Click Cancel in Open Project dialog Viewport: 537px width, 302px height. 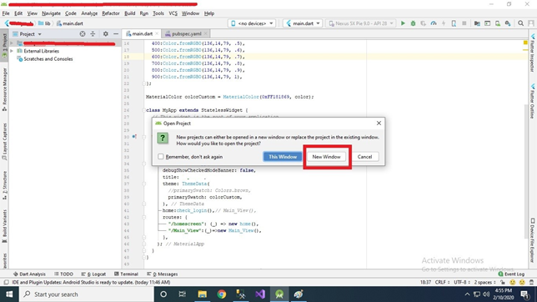(x=364, y=157)
